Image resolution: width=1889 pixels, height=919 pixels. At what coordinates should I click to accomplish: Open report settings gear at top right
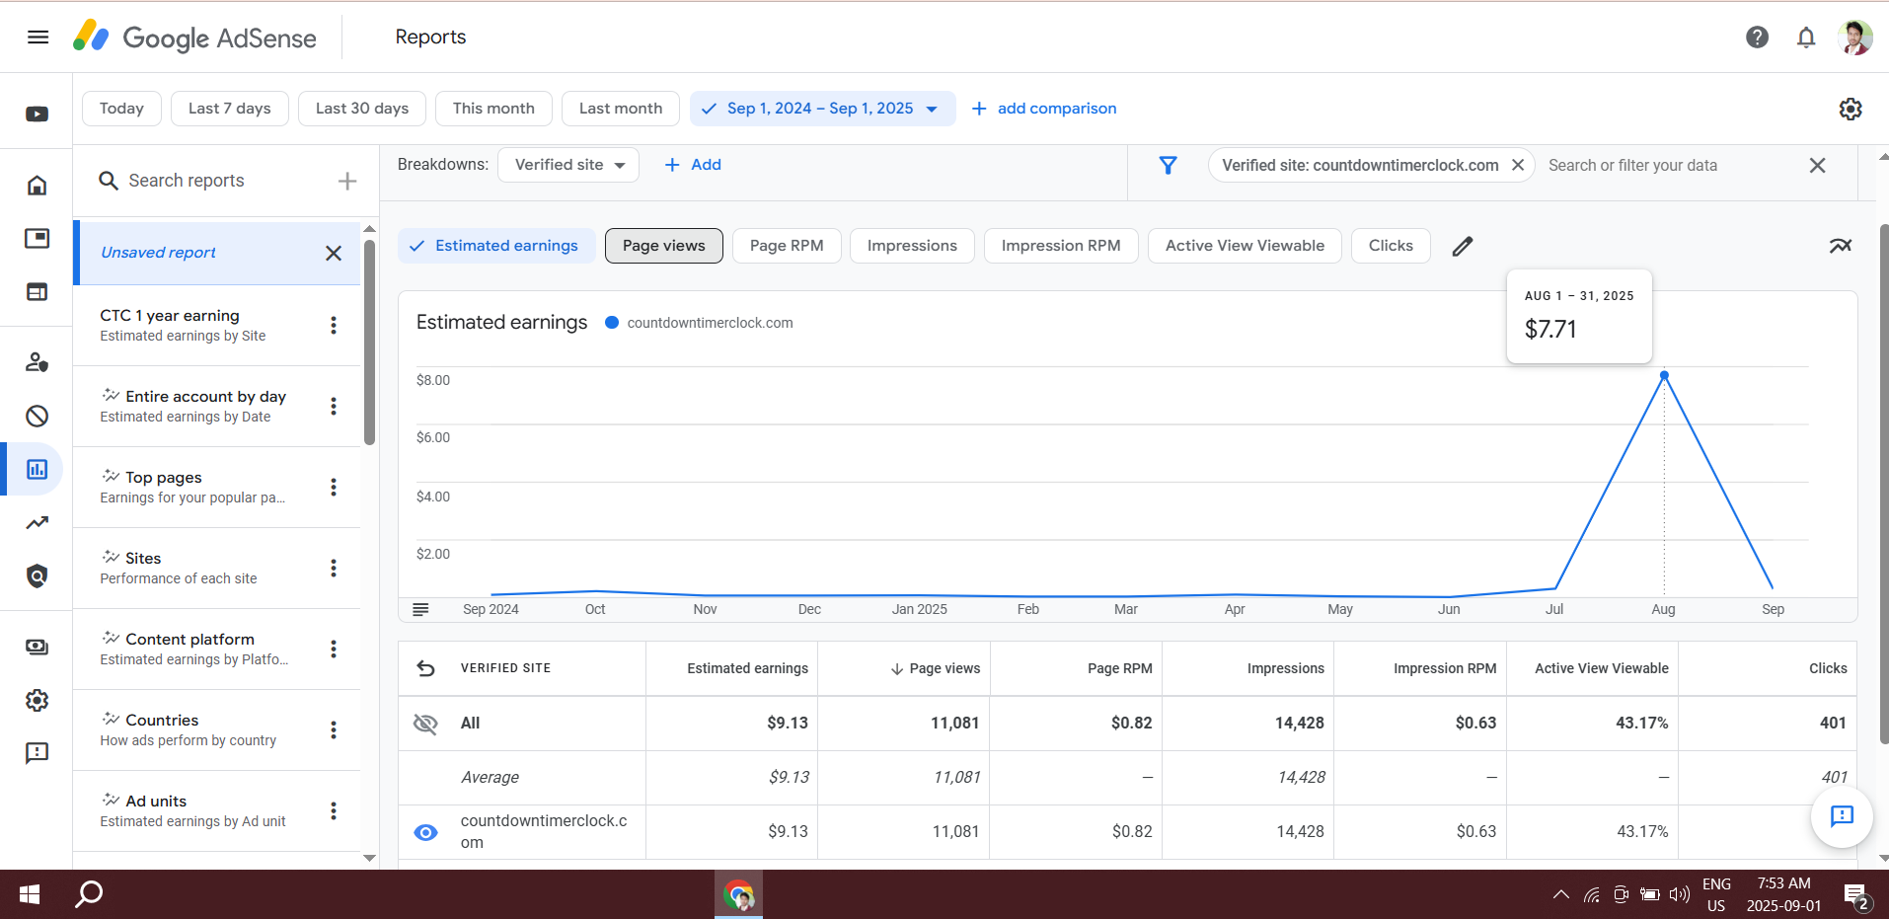(1851, 109)
